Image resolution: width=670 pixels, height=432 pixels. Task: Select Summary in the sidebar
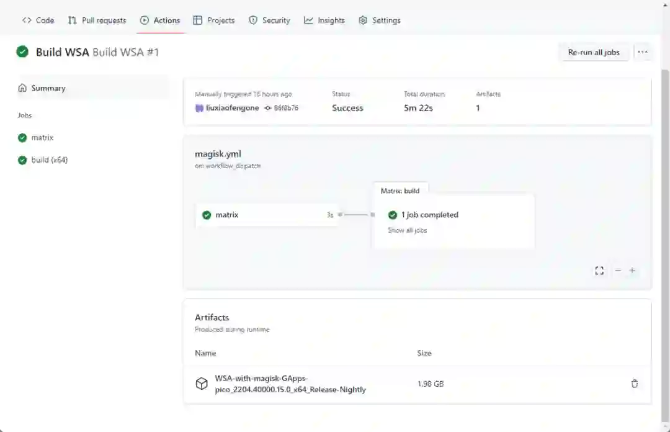coord(93,88)
